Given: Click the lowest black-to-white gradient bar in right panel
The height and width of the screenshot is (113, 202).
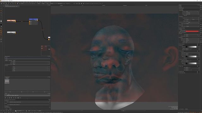Looking at the screenshot, I should [191, 63].
